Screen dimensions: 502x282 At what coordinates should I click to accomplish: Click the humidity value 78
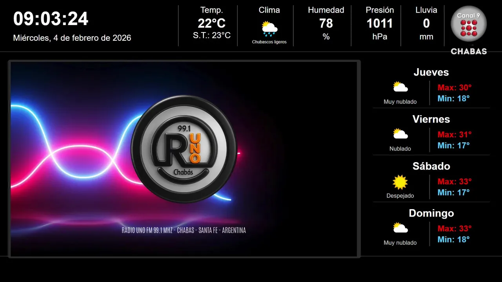tap(326, 23)
